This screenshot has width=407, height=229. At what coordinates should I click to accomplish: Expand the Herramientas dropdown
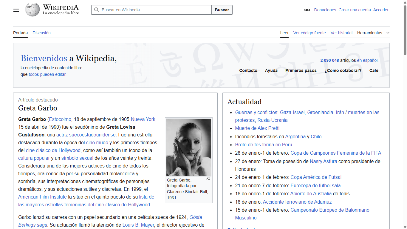point(373,33)
